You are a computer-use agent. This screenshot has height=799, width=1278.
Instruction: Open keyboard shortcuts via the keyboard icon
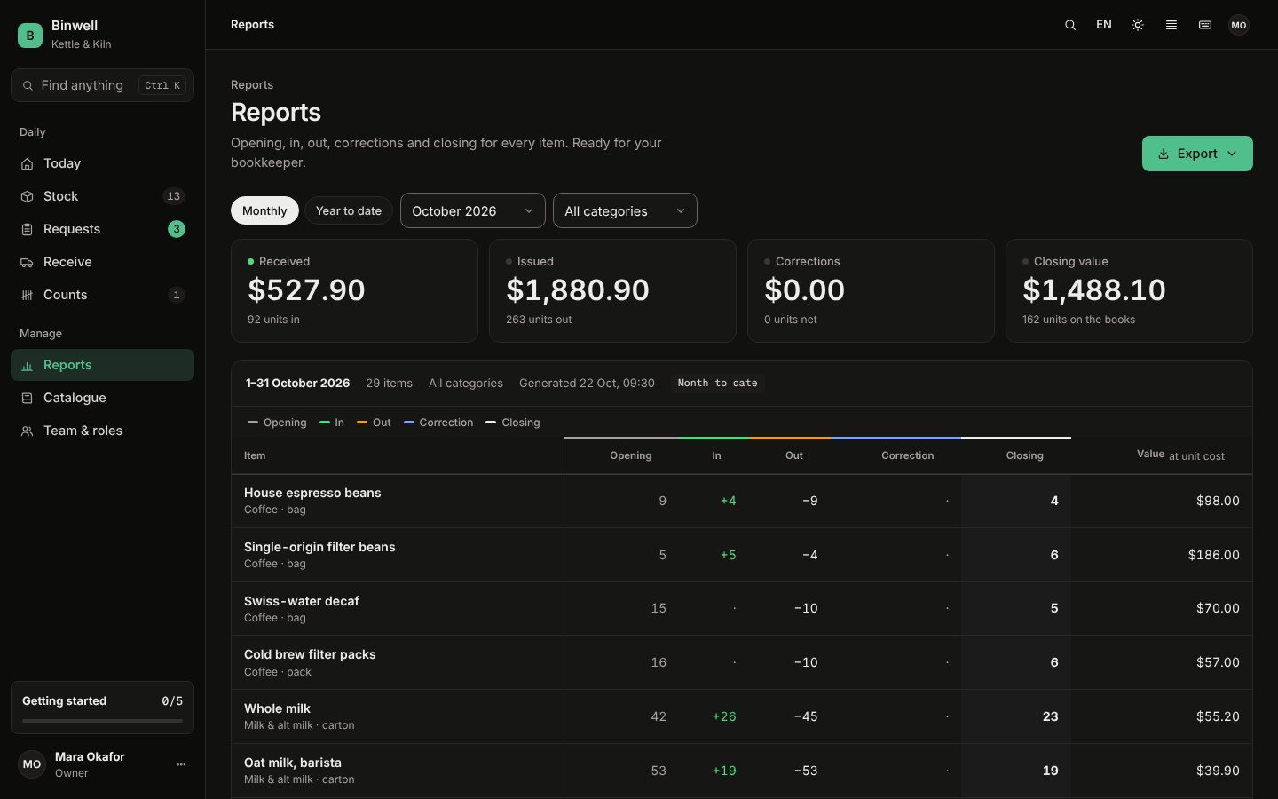(x=1205, y=25)
